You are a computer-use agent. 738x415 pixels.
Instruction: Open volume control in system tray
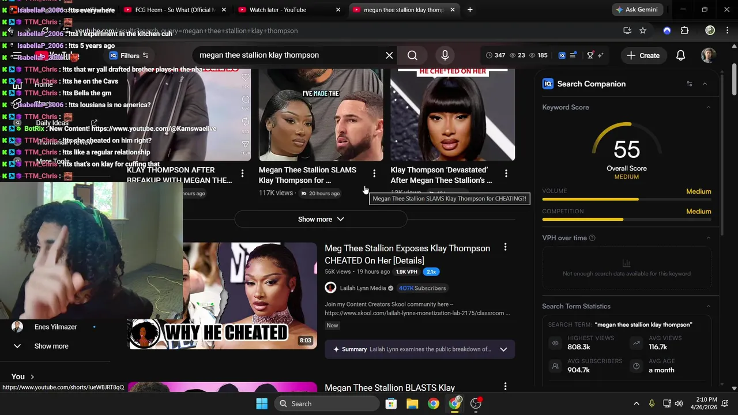679,403
